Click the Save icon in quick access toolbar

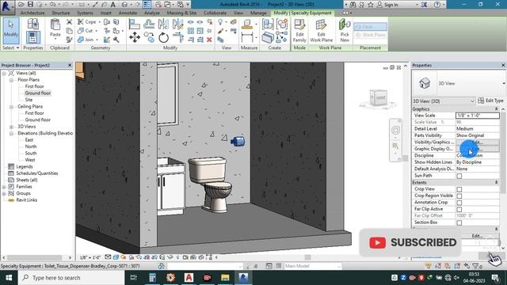click(30, 5)
